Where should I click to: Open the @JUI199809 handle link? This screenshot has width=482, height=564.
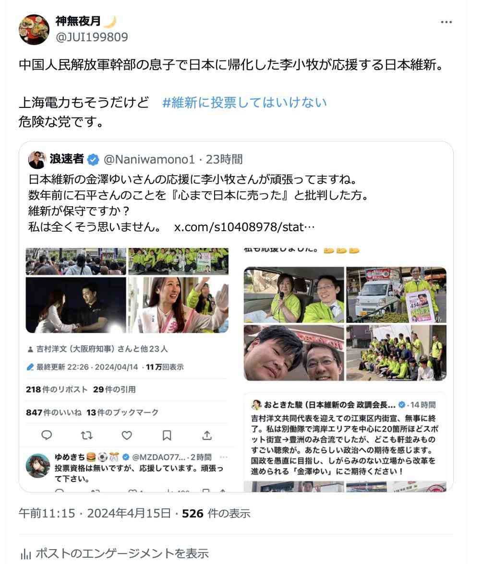pyautogui.click(x=92, y=37)
